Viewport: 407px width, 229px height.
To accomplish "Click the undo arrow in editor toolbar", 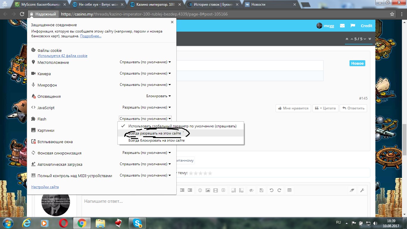I will [271, 190].
